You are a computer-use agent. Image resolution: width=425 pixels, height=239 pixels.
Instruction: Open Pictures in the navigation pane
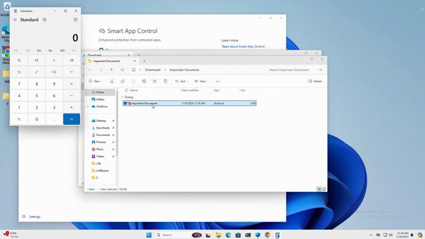coord(101,142)
